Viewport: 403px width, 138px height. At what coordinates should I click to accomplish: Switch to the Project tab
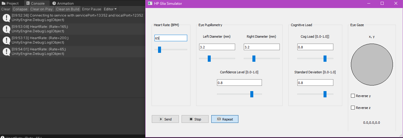tap(10, 4)
